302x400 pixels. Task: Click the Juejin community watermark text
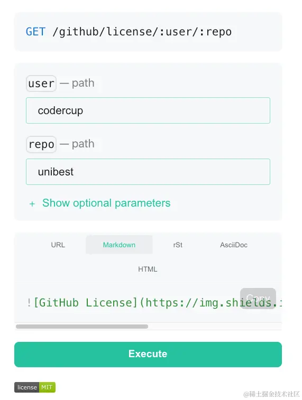pyautogui.click(x=271, y=394)
